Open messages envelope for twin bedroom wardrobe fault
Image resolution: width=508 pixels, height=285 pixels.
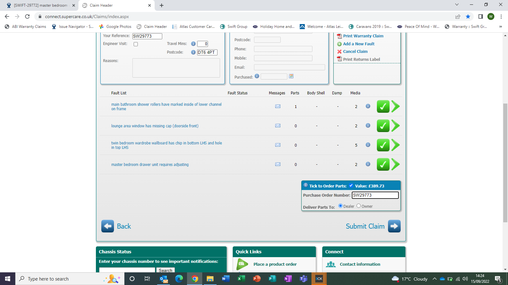(278, 145)
